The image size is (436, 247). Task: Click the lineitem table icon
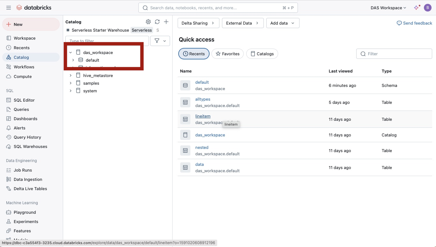pyautogui.click(x=185, y=119)
